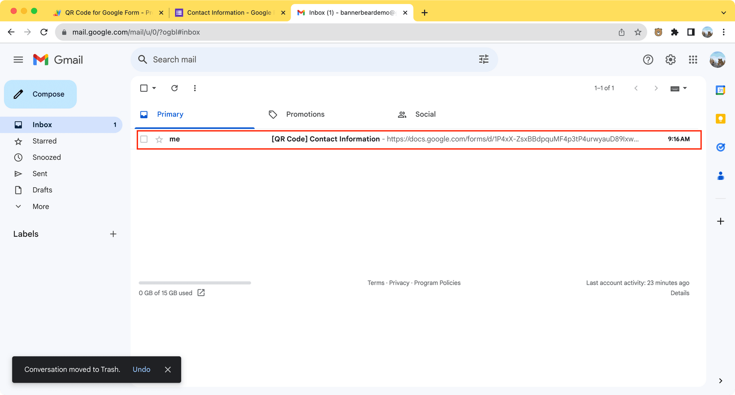Click the Search mail field
This screenshot has height=395, width=735.
pyautogui.click(x=257, y=59)
